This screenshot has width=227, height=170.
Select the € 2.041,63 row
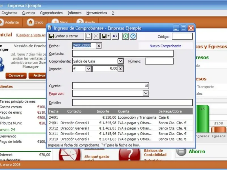tap(120, 139)
